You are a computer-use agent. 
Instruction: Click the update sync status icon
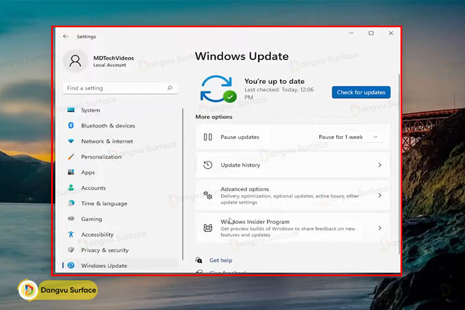[x=218, y=90]
